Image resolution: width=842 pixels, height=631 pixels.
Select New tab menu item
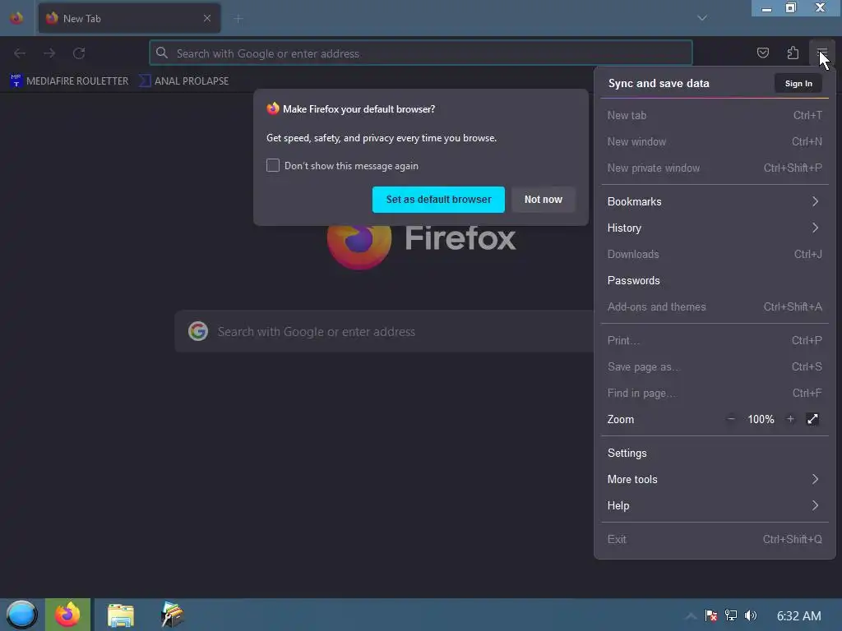click(x=715, y=115)
